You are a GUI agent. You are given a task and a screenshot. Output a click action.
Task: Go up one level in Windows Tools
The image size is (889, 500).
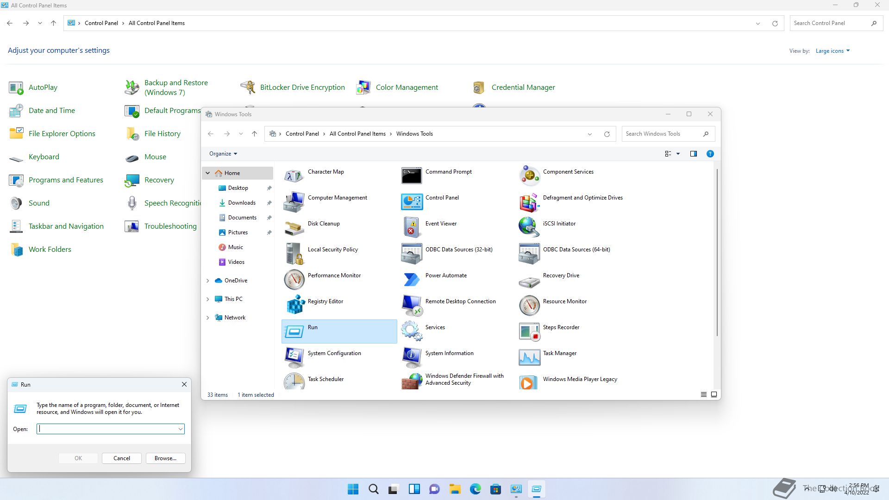[254, 134]
